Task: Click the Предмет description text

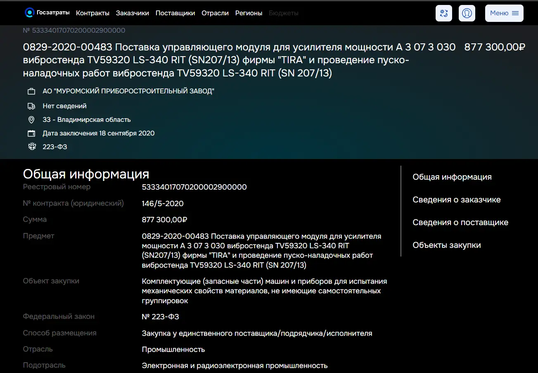Action: (x=262, y=251)
